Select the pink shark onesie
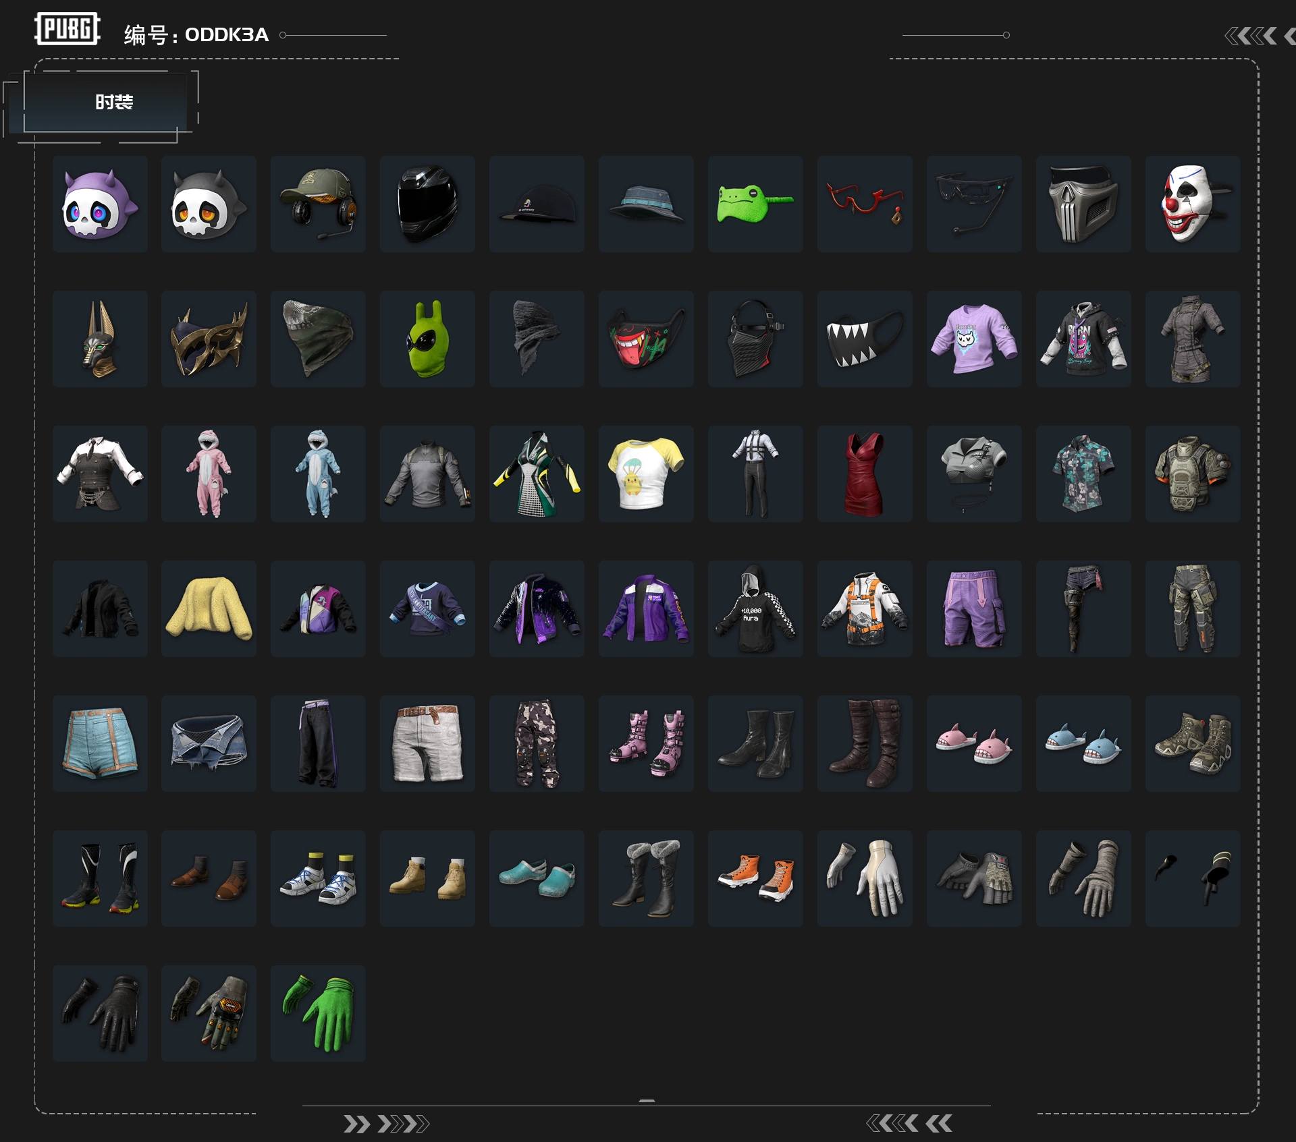 [209, 474]
